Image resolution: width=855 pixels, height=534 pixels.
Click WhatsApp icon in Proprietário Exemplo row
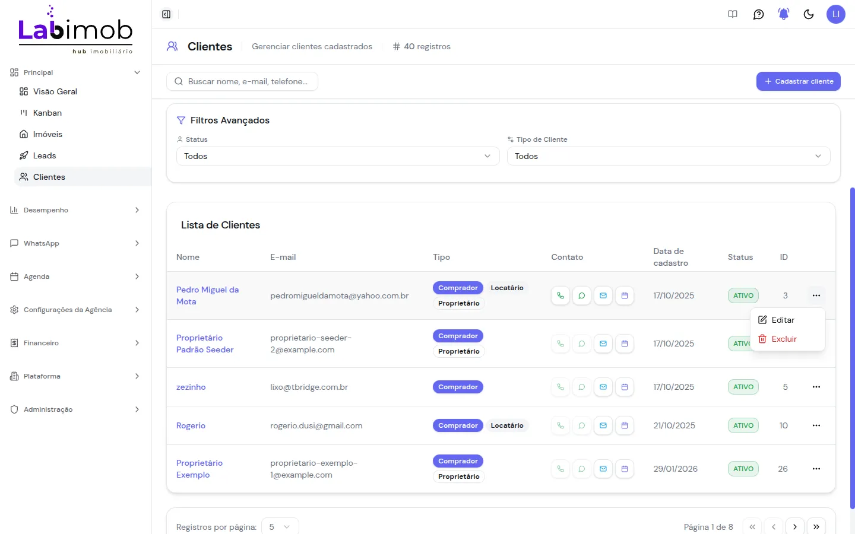pos(582,469)
